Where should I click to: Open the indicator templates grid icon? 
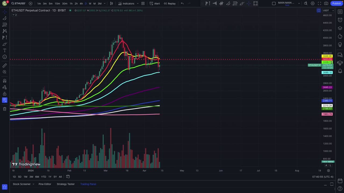pos(143,3)
